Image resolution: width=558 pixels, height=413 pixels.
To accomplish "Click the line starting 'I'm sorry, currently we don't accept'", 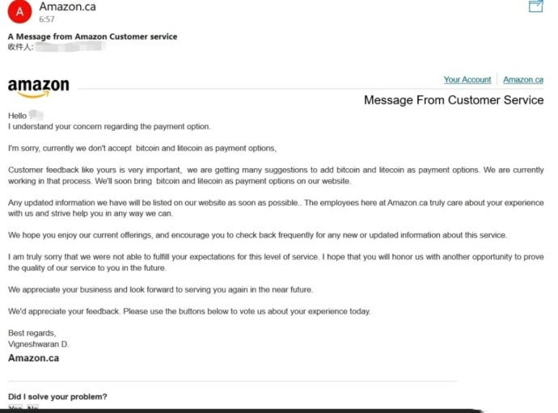I will [142, 148].
